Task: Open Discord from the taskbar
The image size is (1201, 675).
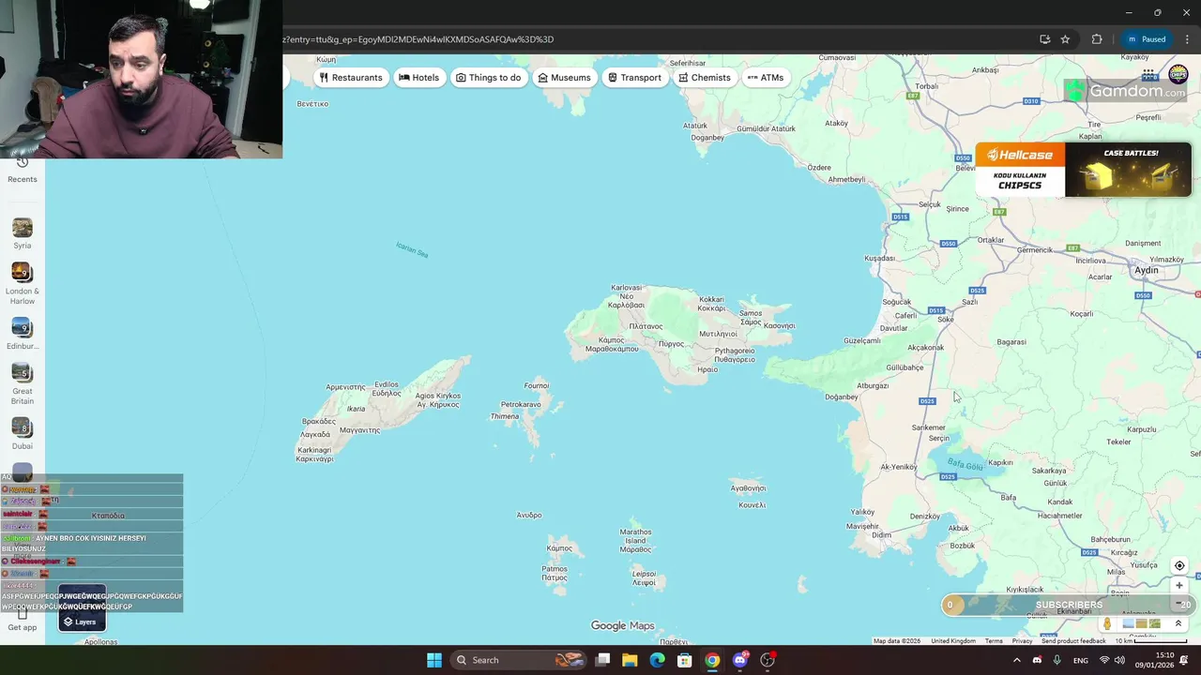Action: (x=740, y=660)
